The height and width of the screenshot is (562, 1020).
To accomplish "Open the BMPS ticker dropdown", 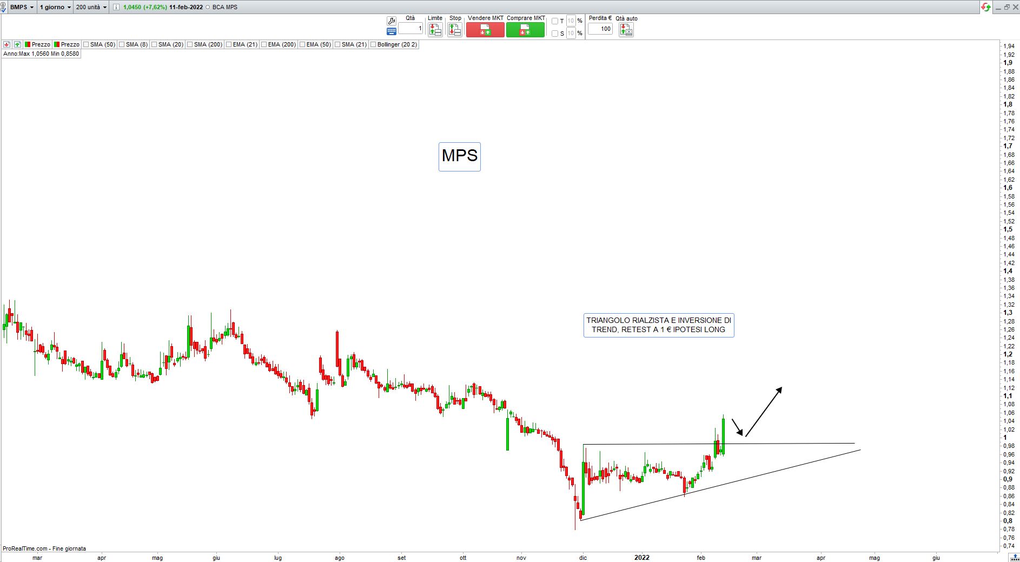I will point(22,7).
